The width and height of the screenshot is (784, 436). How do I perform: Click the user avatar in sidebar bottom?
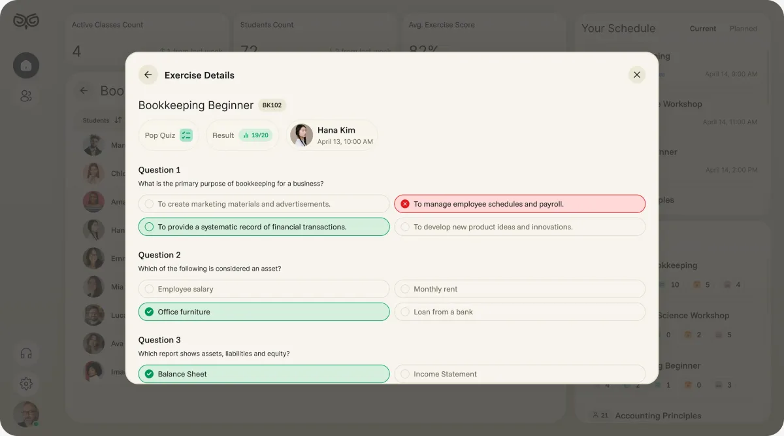[26, 414]
